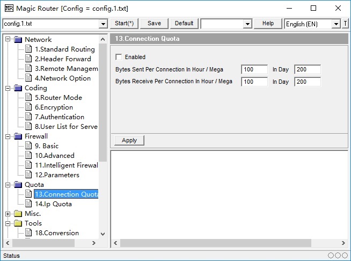Open the empty dropdown next to Default

tap(247, 24)
